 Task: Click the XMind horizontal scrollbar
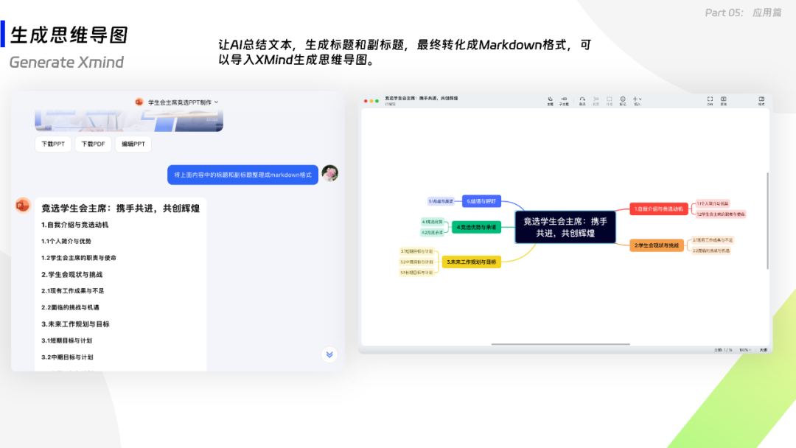(560, 345)
